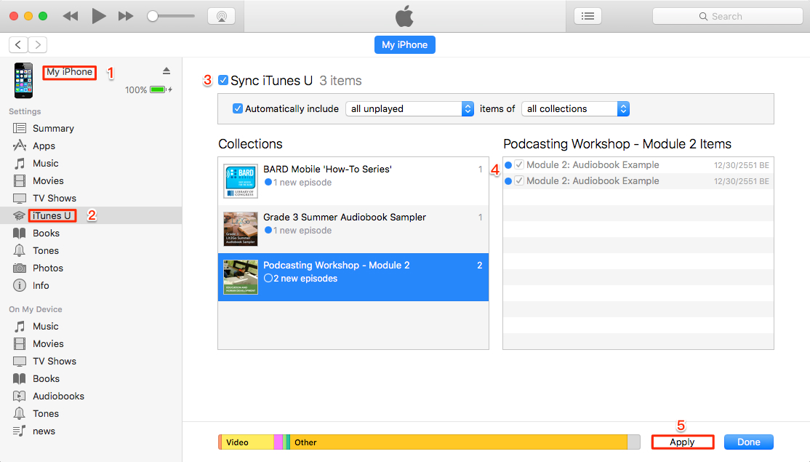Click the Audiobooks icon in sidebar
The image size is (810, 462).
[19, 397]
